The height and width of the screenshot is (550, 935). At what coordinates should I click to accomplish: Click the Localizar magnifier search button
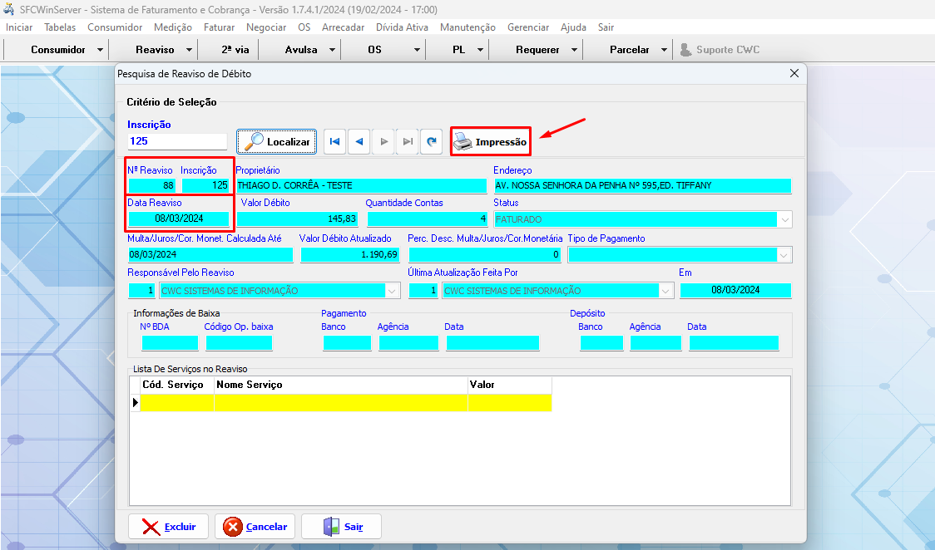277,142
